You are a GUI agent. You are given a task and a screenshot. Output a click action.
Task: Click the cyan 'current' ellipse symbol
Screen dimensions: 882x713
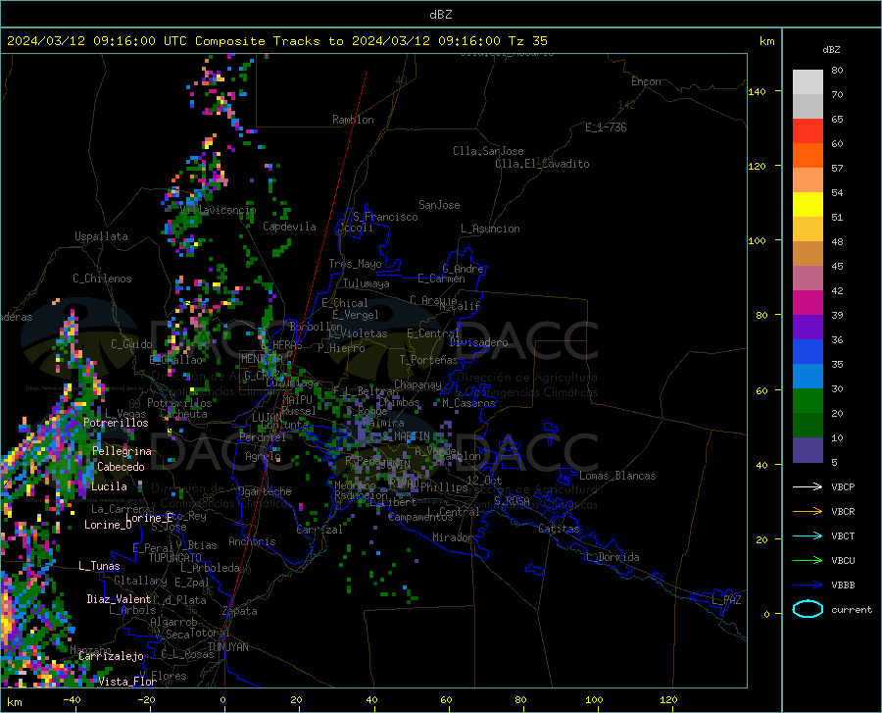(x=808, y=609)
